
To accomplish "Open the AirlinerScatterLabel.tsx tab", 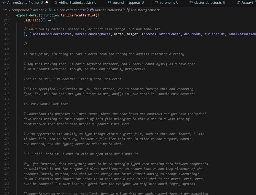I will [x=76, y=3].
